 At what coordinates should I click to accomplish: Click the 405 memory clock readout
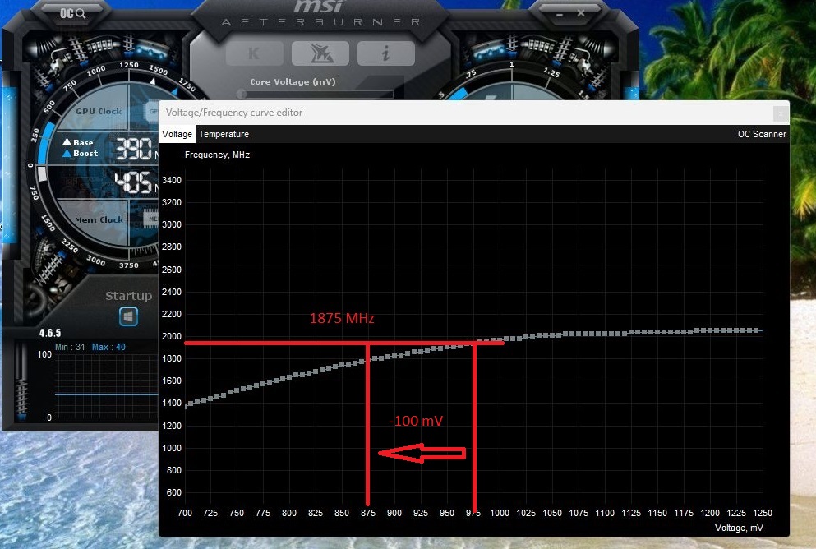click(132, 182)
